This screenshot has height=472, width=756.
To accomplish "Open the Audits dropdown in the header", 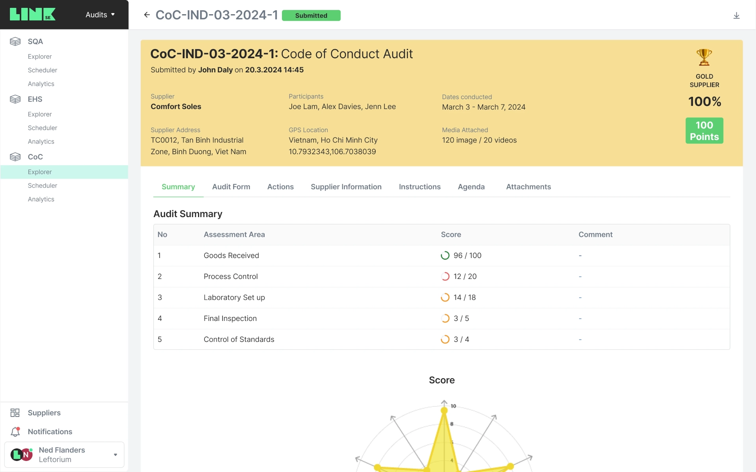I will 100,15.
